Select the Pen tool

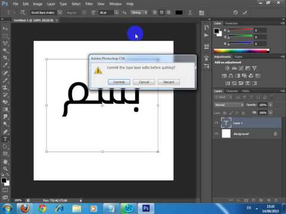[x=5, y=131]
